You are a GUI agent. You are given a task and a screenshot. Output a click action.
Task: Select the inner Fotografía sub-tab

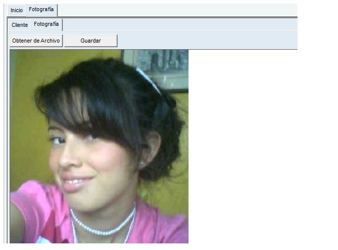[46, 24]
